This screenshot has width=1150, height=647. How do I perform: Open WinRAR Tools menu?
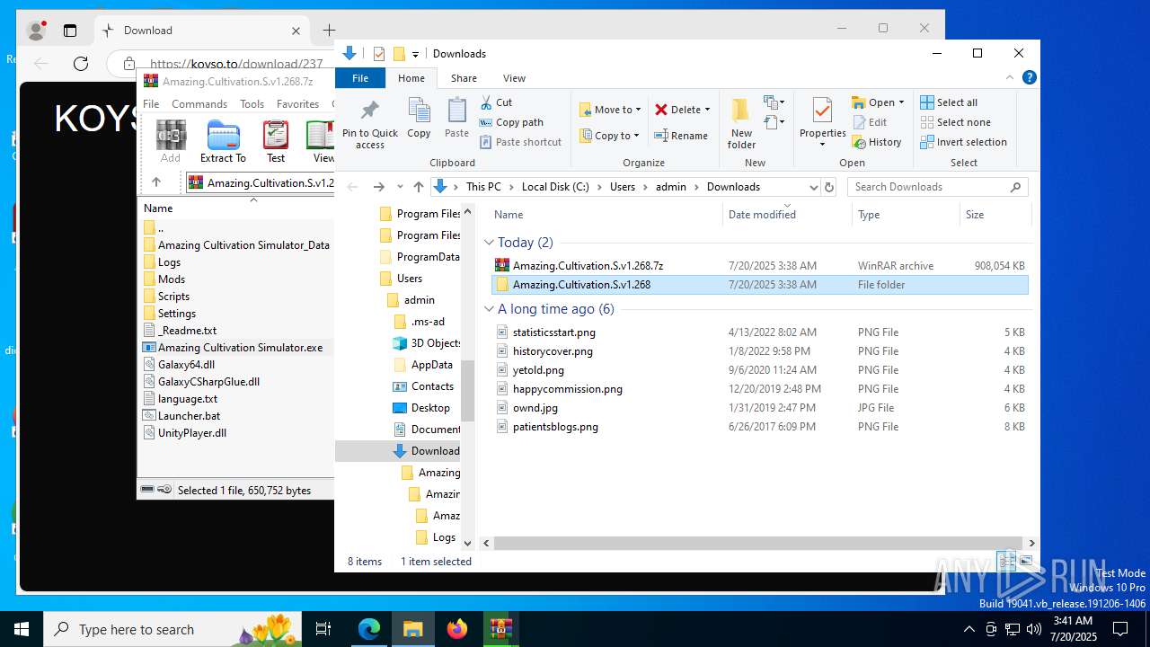252,104
